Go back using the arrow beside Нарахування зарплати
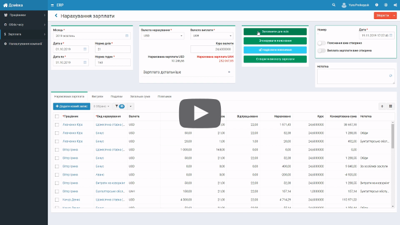The width and height of the screenshot is (400, 225). 56,16
